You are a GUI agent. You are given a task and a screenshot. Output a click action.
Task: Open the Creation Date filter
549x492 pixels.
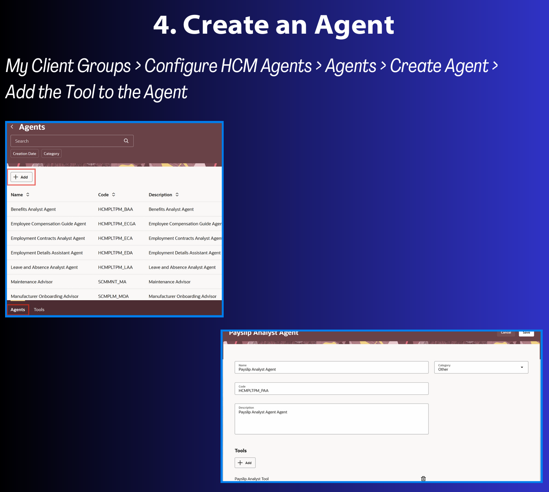pyautogui.click(x=25, y=154)
